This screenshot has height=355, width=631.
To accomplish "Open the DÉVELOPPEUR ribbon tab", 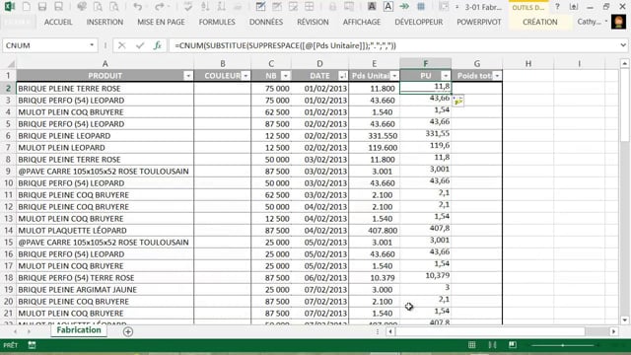I will [x=418, y=22].
